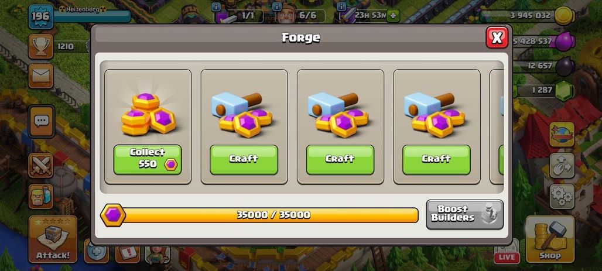
Task: Open the trophy league icon
Action: coord(40,46)
